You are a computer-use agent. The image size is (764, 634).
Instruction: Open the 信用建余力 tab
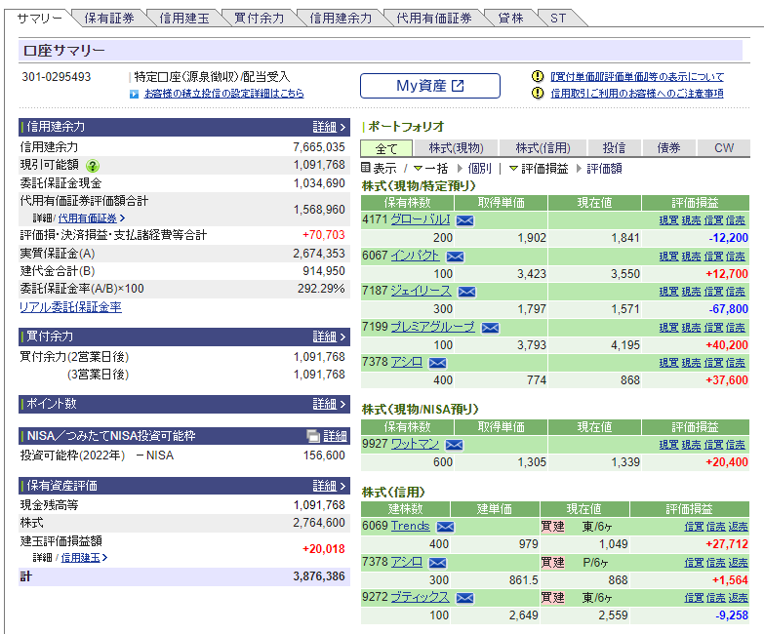(x=341, y=19)
